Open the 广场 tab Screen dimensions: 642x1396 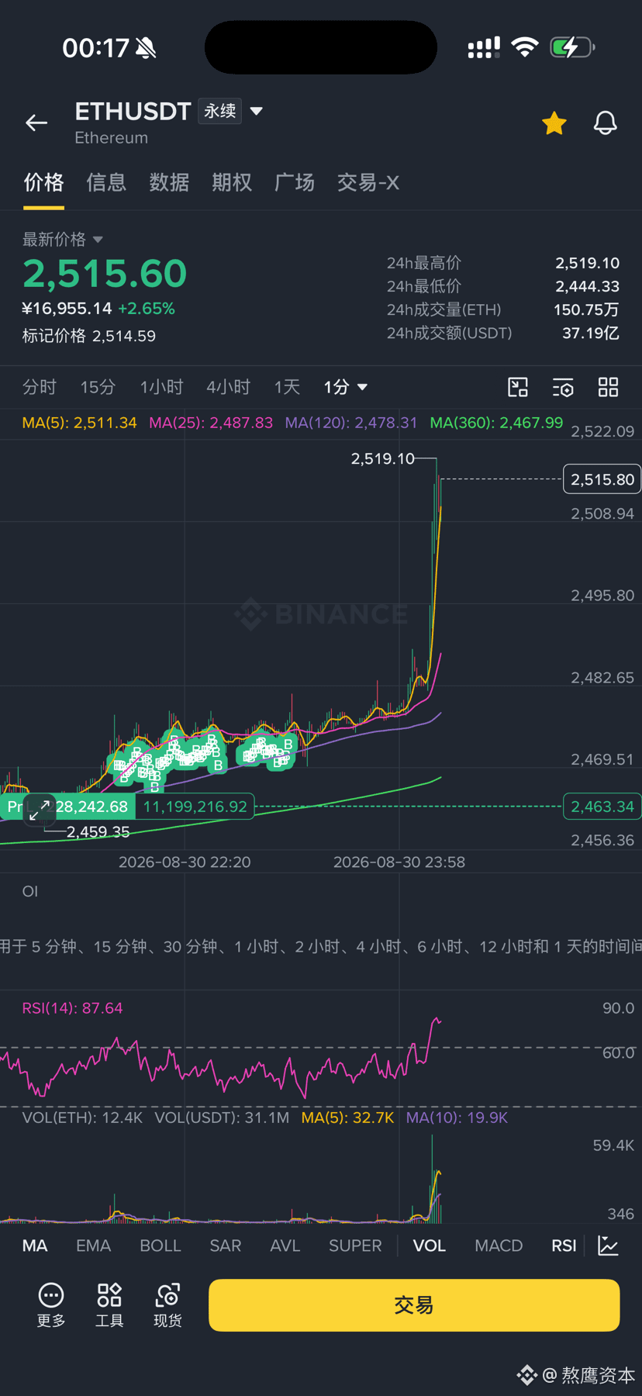point(295,183)
